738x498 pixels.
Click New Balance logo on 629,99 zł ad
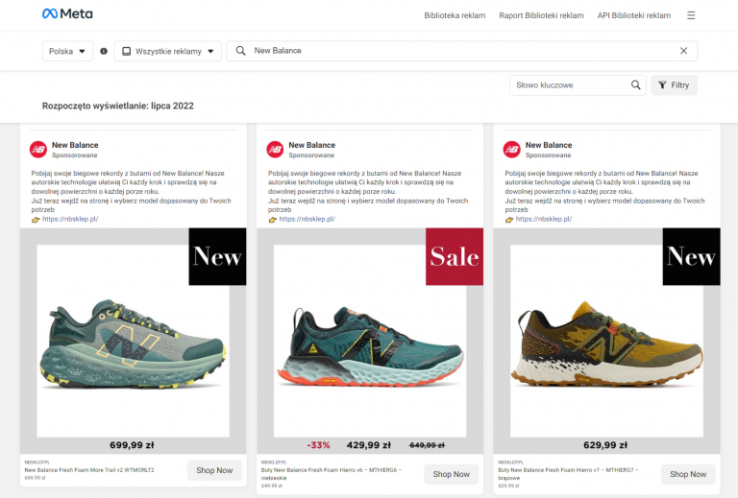tap(511, 150)
